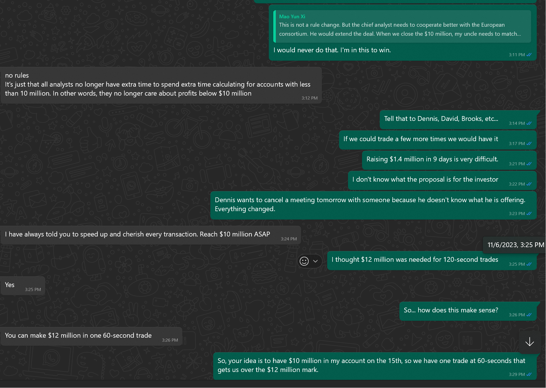Screen dimensions: 546x388
Task: Click "Reach $10 million ASAP" incoming message
Action: (x=138, y=234)
